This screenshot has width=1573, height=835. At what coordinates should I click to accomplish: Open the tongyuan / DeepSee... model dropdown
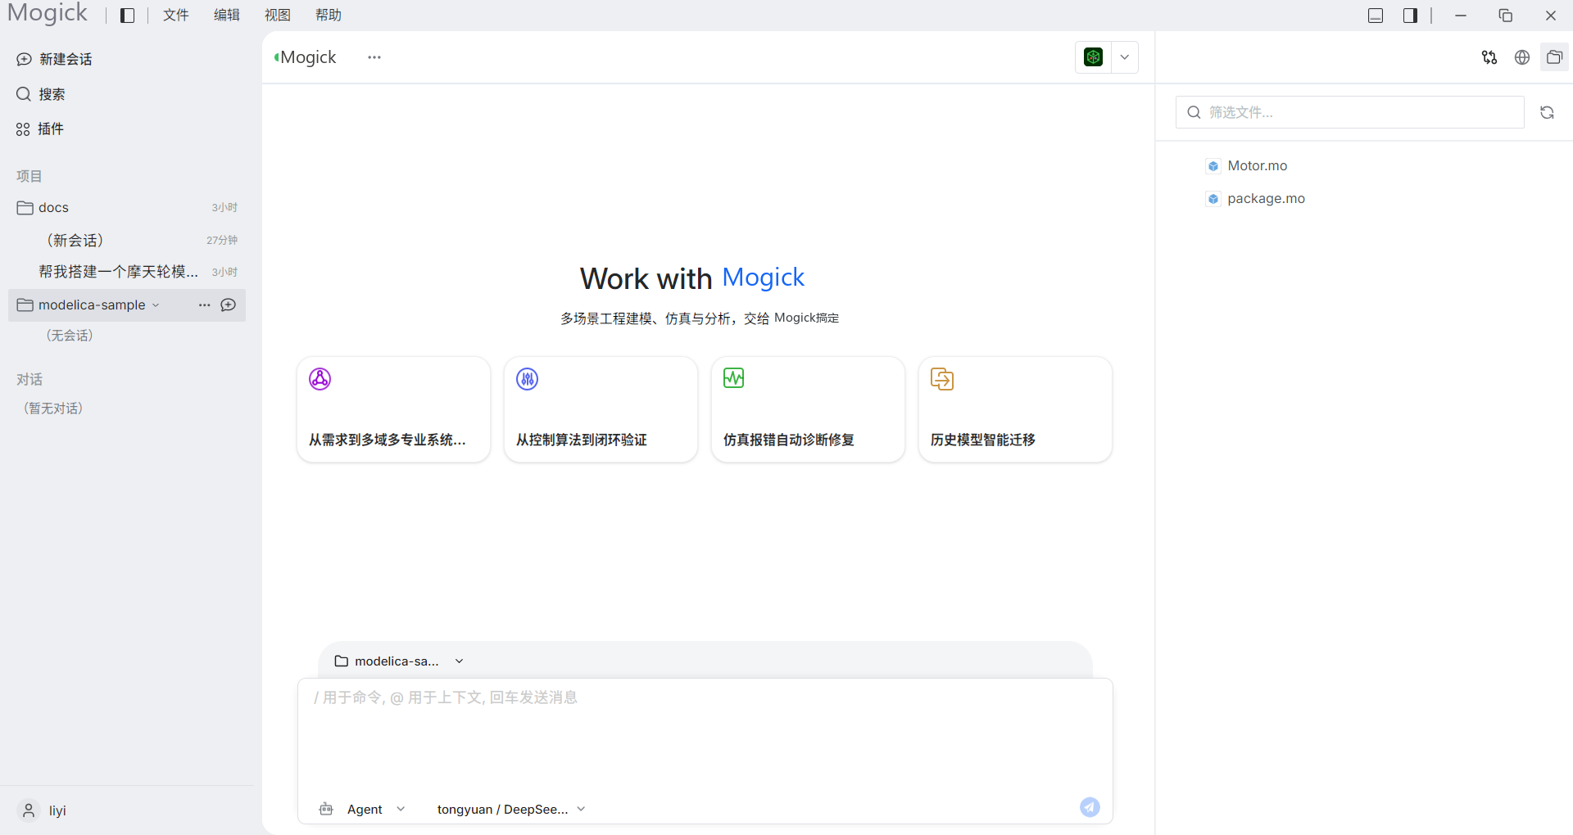[511, 810]
